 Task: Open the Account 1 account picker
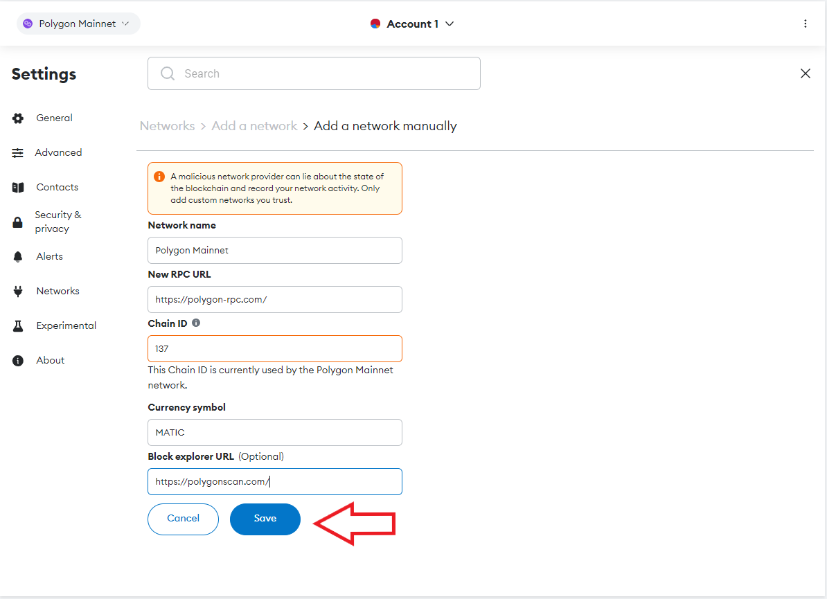click(x=412, y=24)
